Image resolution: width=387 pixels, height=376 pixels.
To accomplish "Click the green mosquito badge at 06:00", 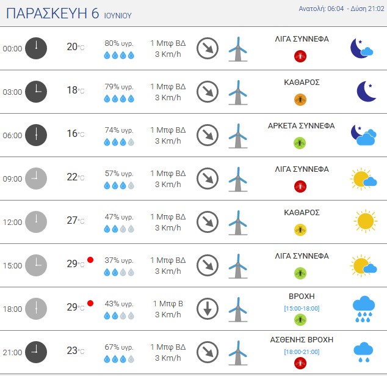I will click(300, 143).
